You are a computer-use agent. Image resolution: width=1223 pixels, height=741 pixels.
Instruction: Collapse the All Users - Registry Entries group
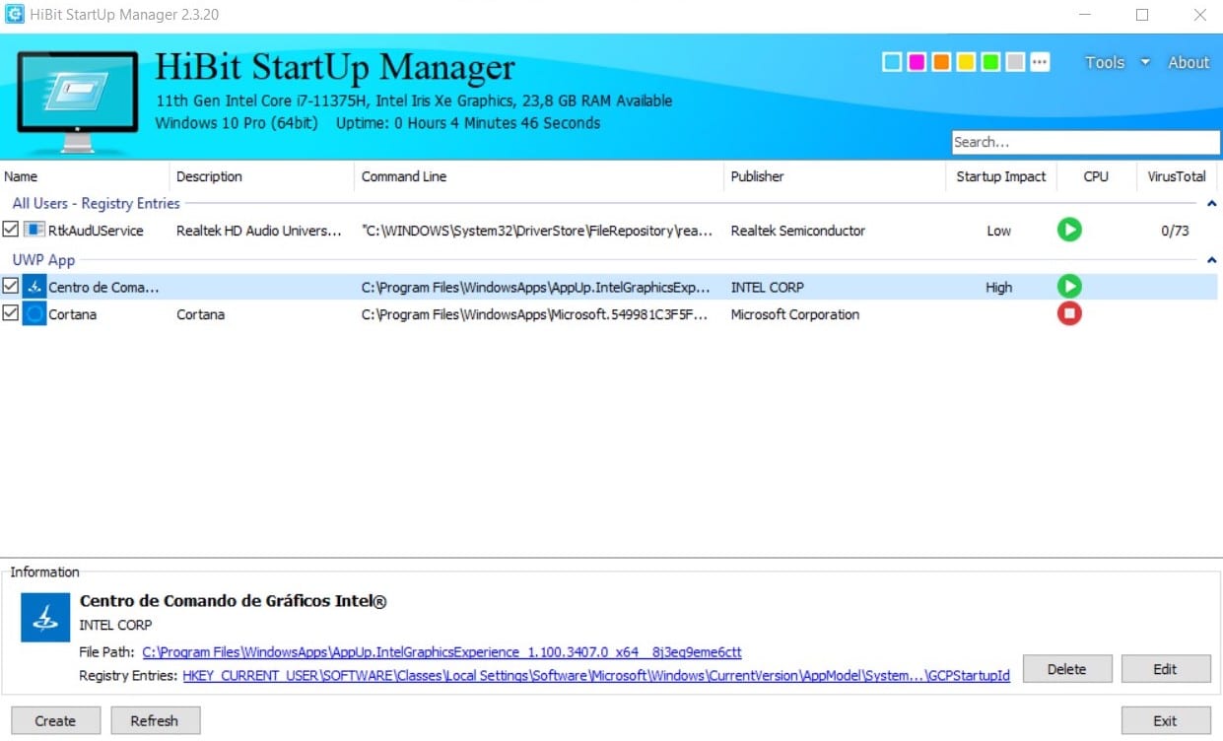1212,204
